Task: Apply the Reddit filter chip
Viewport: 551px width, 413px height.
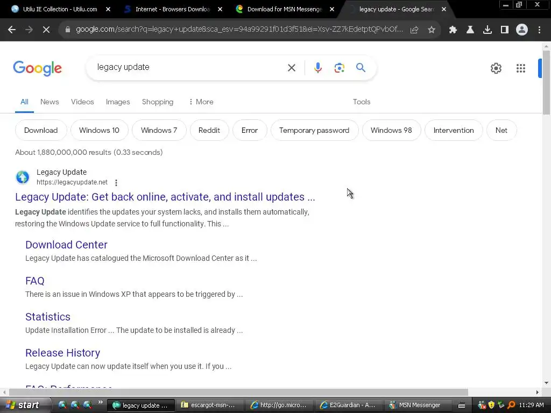Action: 209,130
